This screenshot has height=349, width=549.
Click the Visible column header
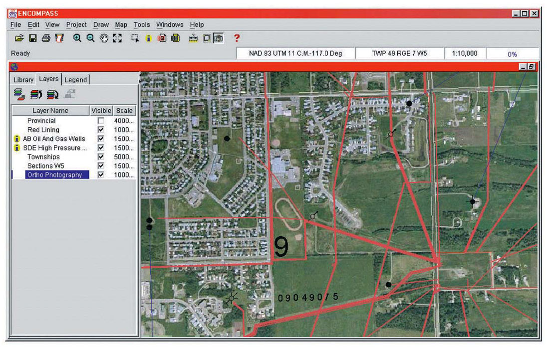tap(101, 111)
